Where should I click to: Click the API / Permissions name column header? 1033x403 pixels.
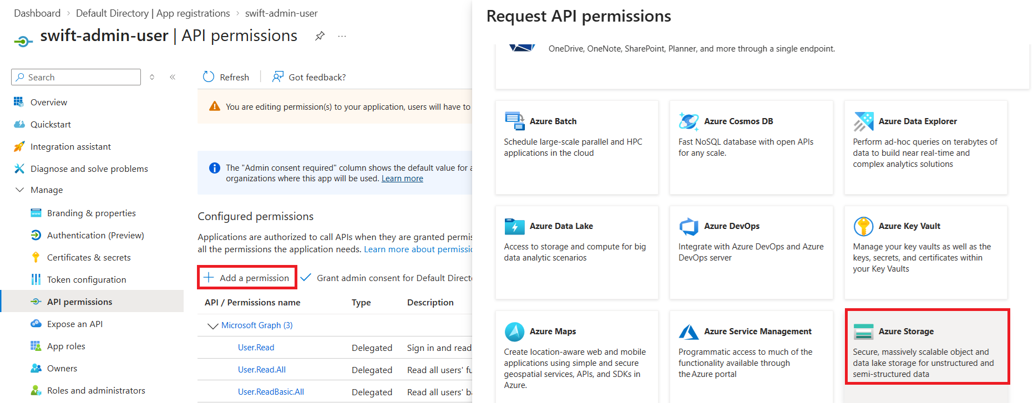coord(252,303)
